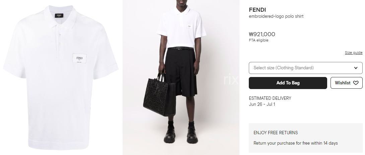Click the ₩921,000 price
365x155 pixels.
tap(262, 34)
